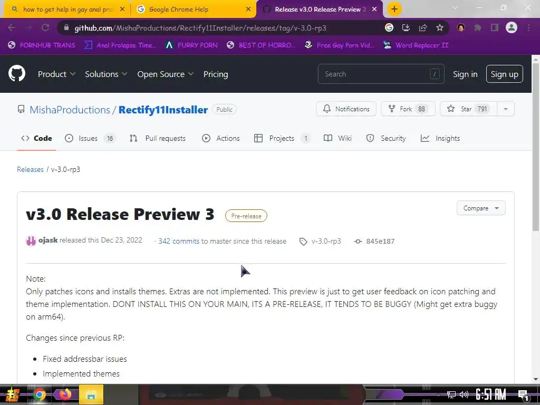Open the MishaProductions owner link
The height and width of the screenshot is (405, 540).
70,110
